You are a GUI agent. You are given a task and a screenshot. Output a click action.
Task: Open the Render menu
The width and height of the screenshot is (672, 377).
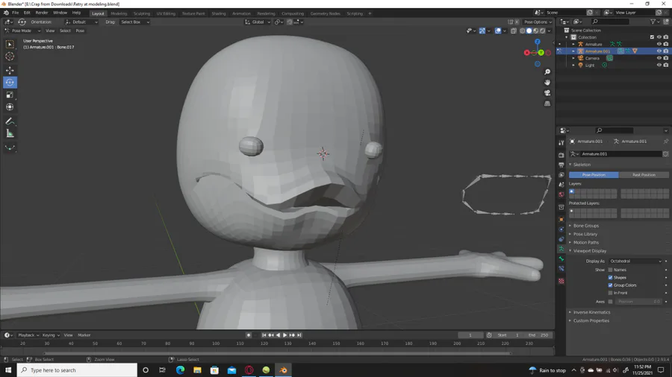[42, 13]
